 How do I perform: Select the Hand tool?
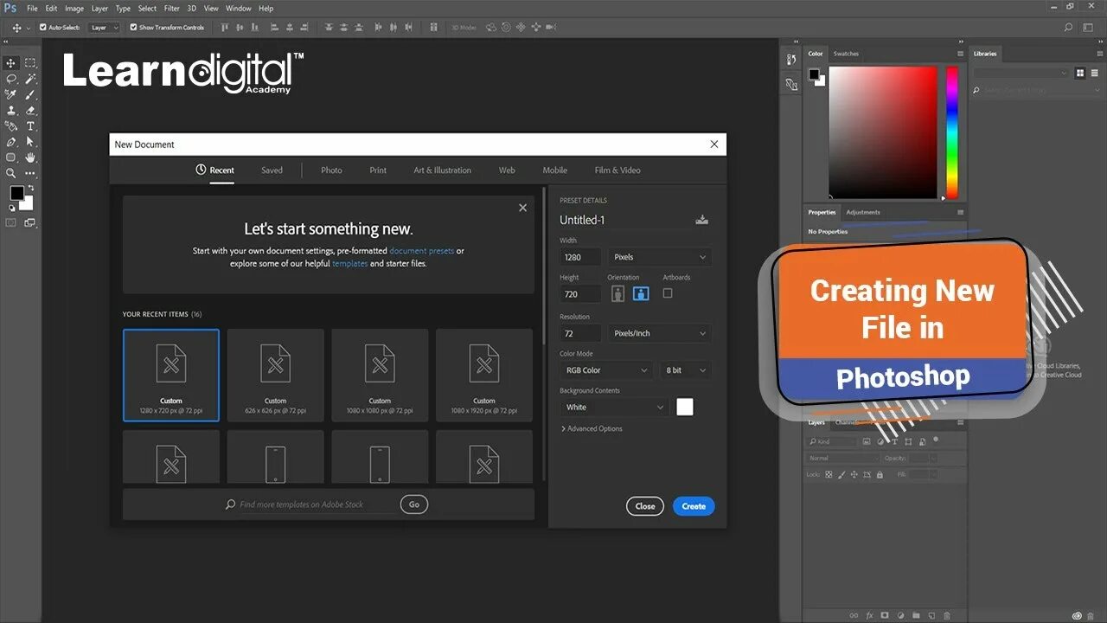(x=30, y=157)
